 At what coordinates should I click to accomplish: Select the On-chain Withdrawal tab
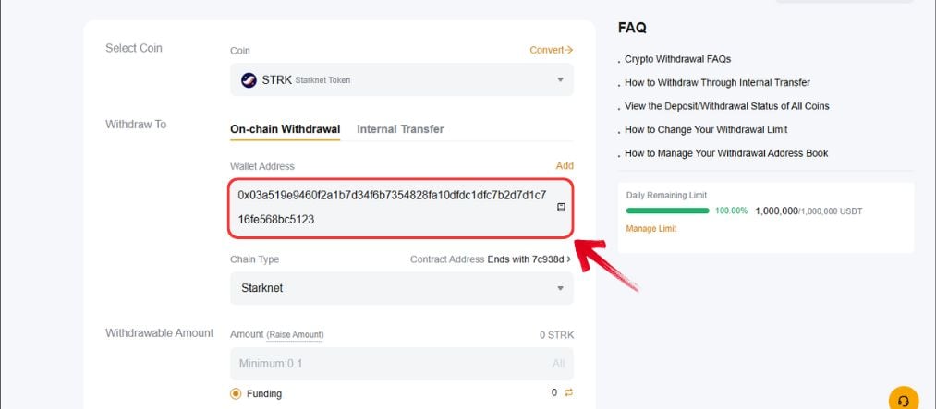pos(285,129)
